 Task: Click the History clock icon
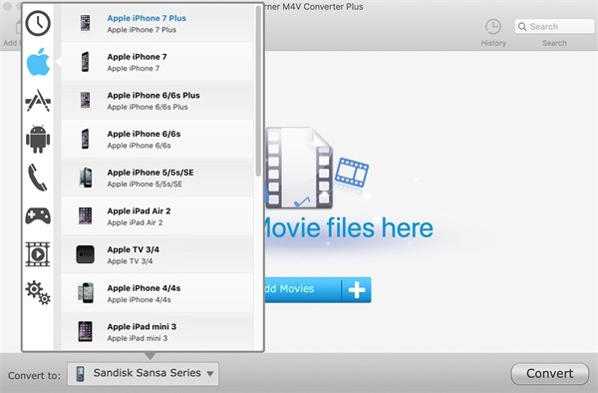coord(493,27)
